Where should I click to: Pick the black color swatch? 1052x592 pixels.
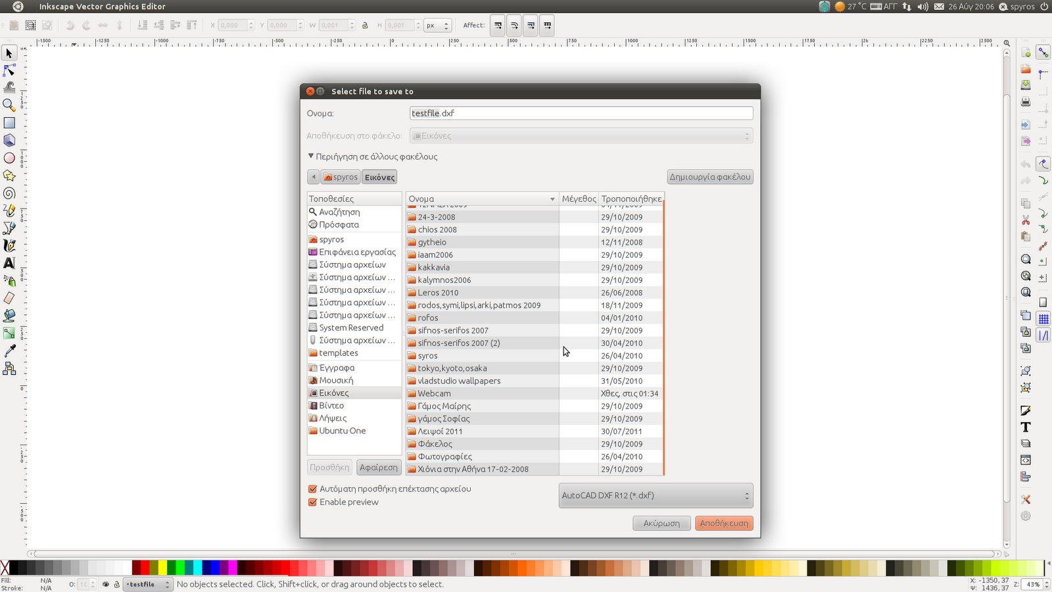pyautogui.click(x=13, y=568)
